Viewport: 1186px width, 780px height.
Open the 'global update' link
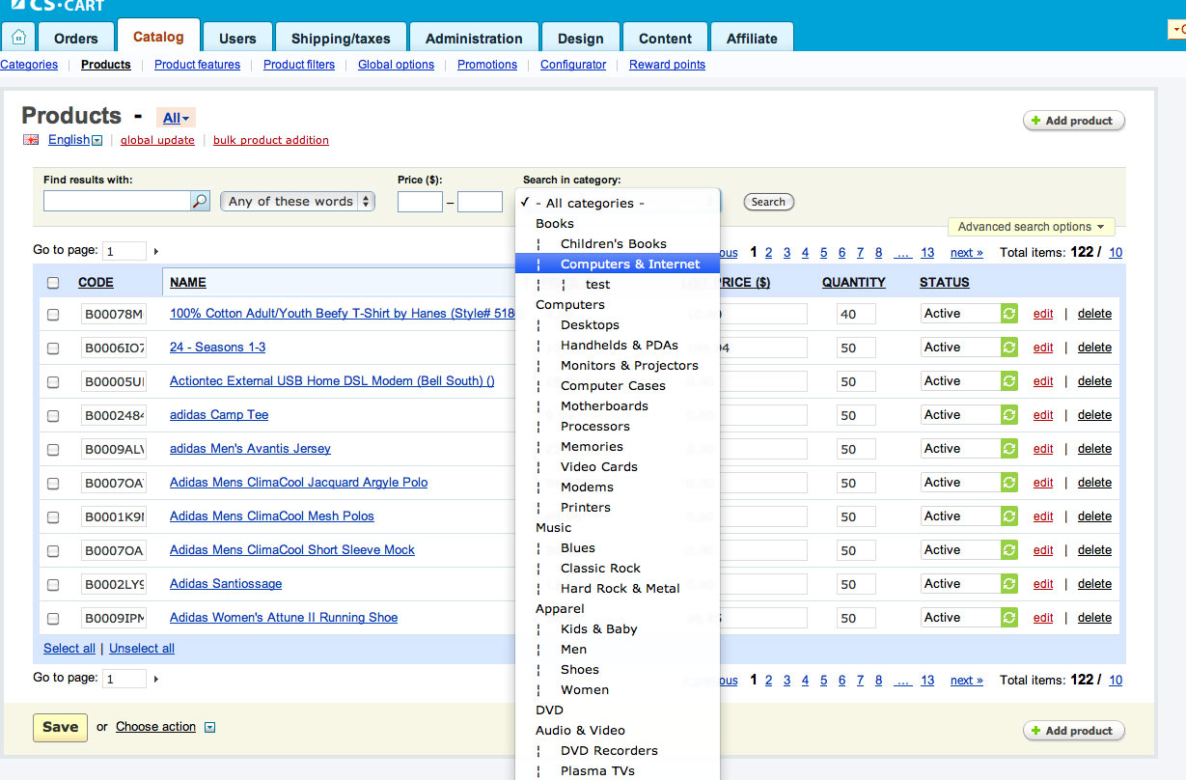(157, 140)
